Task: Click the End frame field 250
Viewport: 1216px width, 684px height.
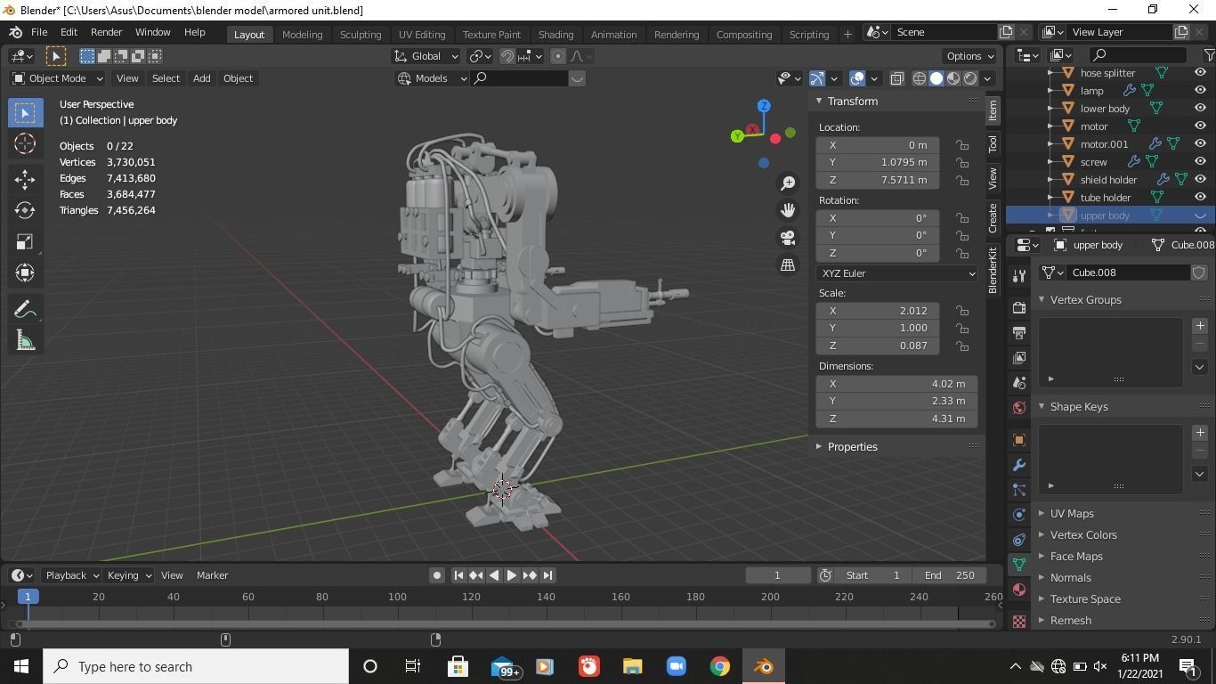Action: (x=950, y=575)
